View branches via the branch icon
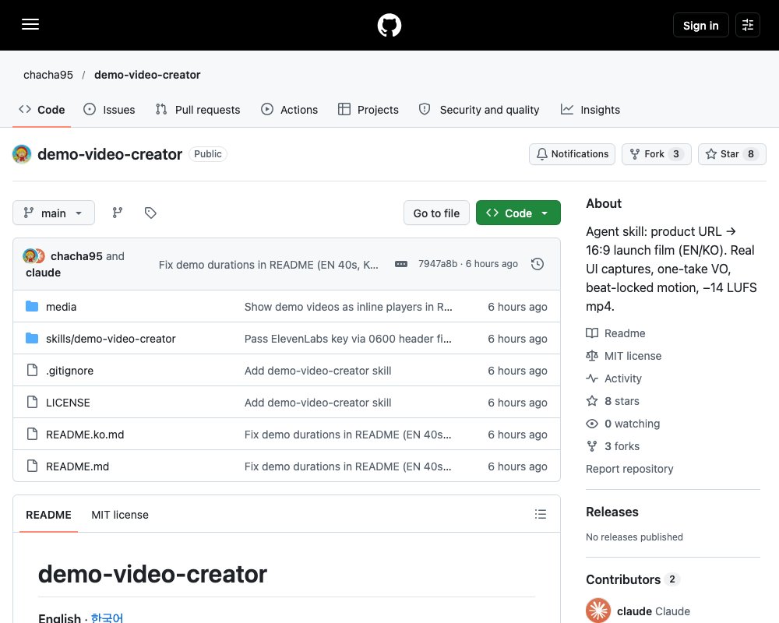The image size is (779, 623). 118,213
